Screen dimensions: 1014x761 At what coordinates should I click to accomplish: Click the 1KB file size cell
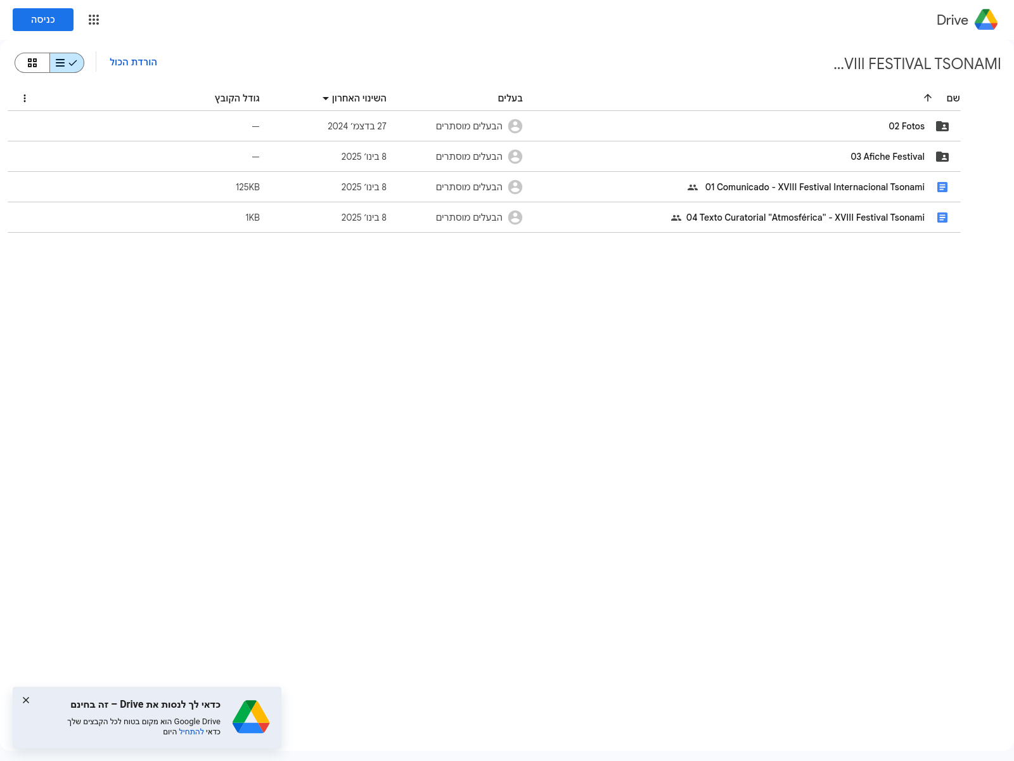coord(252,218)
